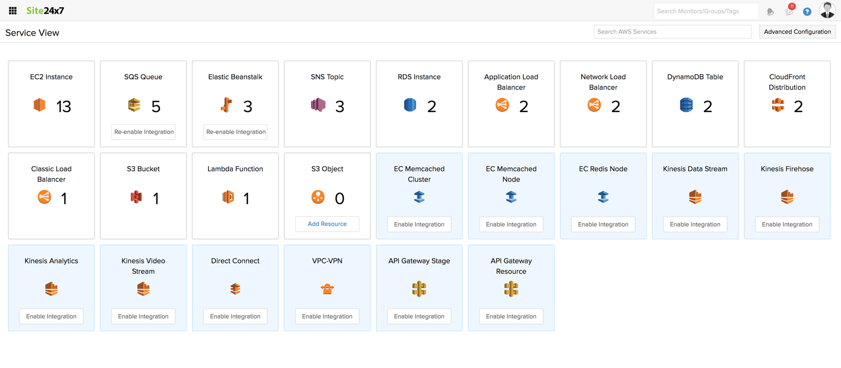Click the Application Load Balancer icon

pyautogui.click(x=502, y=105)
